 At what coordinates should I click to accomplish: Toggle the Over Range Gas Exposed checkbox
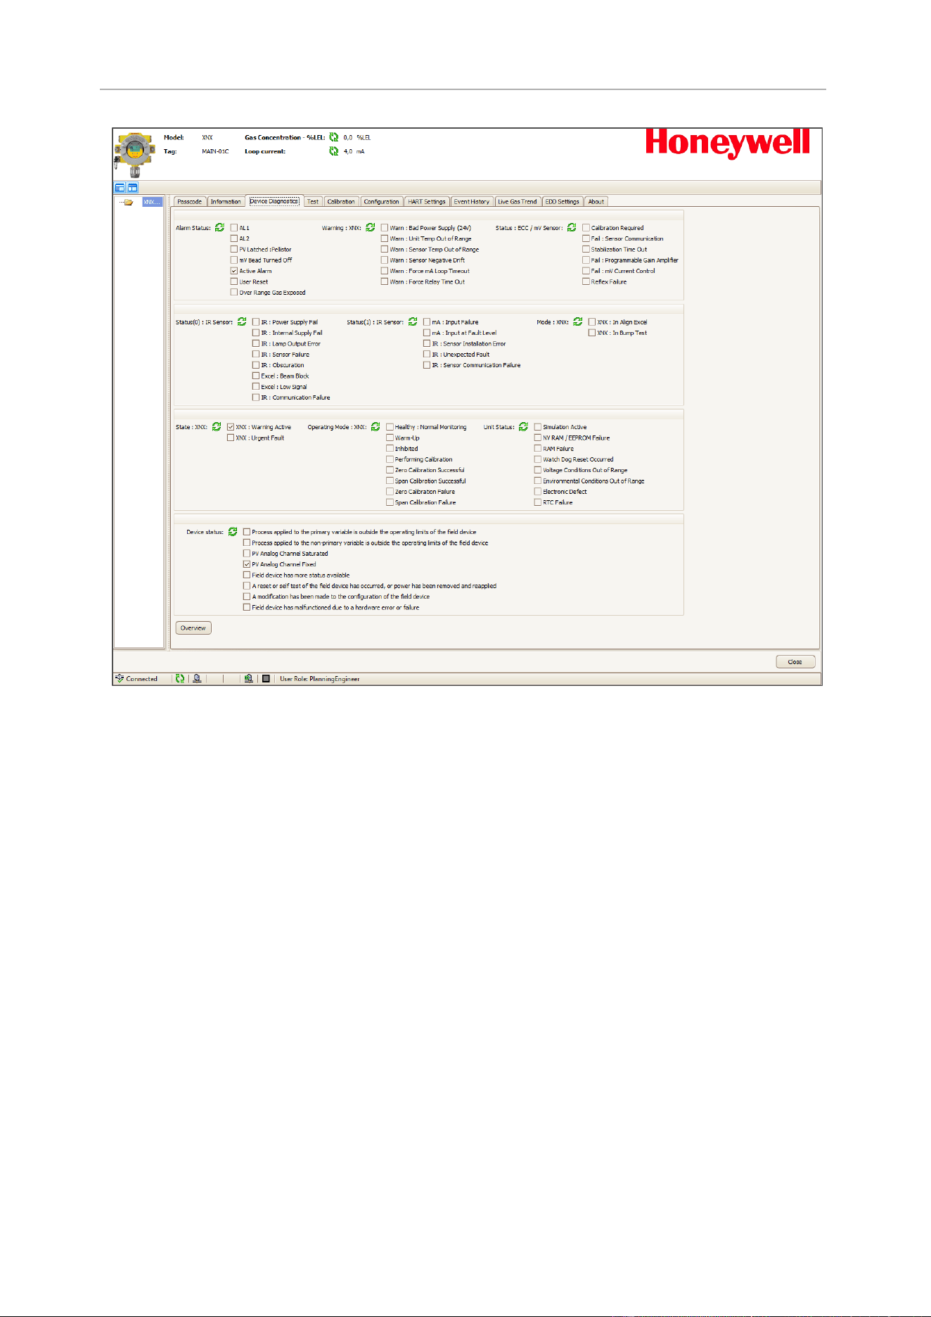coord(234,293)
